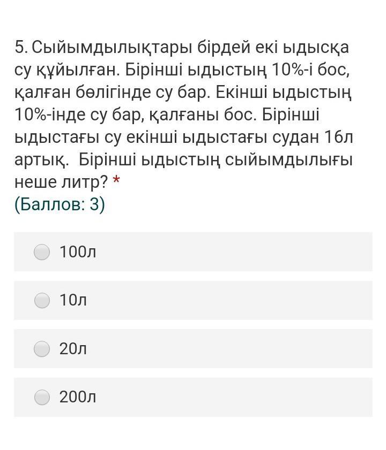Click the "неше литр?" question ending

(x=61, y=182)
